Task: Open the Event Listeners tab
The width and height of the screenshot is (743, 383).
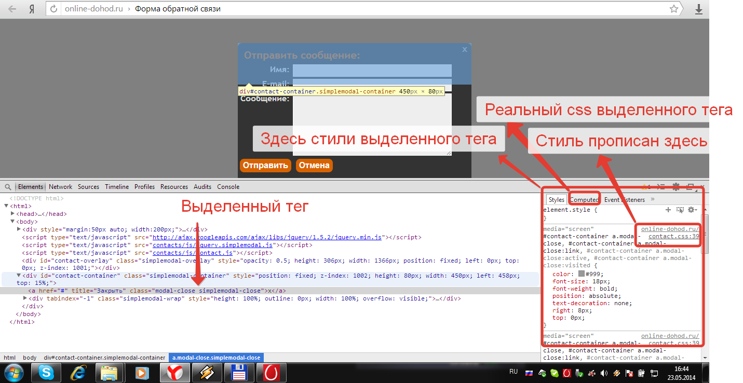Action: [625, 200]
